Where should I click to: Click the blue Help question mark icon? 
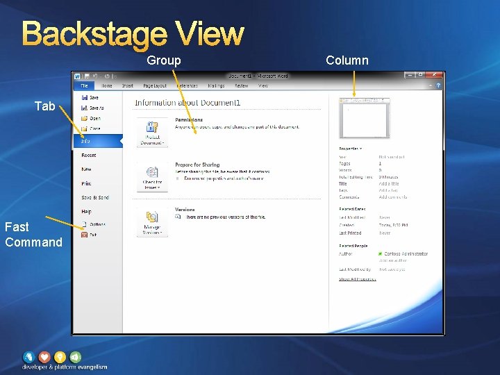438,85
